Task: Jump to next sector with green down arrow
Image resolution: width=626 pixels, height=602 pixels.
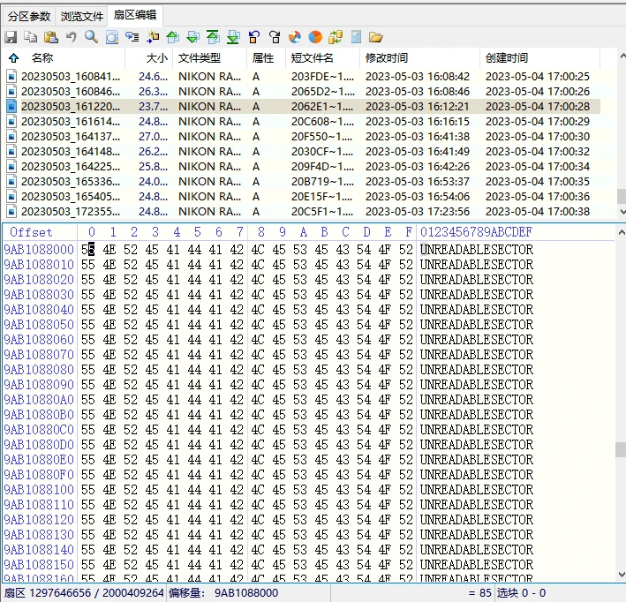Action: click(192, 37)
